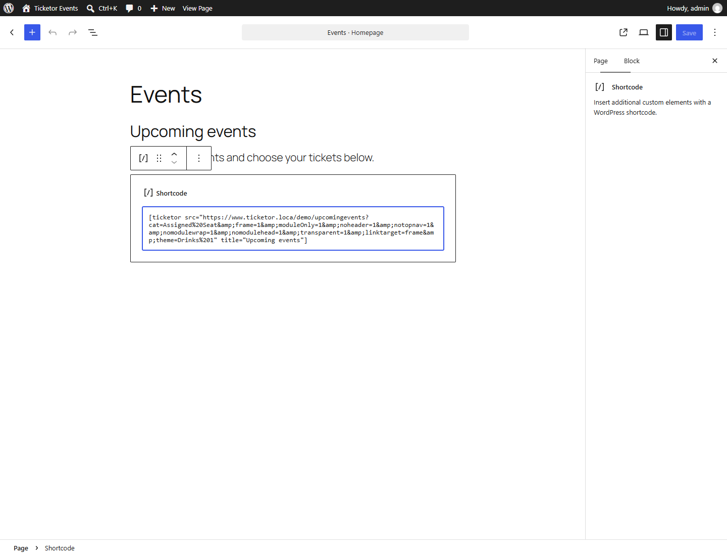Open comments count in admin bar
727x556 pixels.
click(133, 8)
